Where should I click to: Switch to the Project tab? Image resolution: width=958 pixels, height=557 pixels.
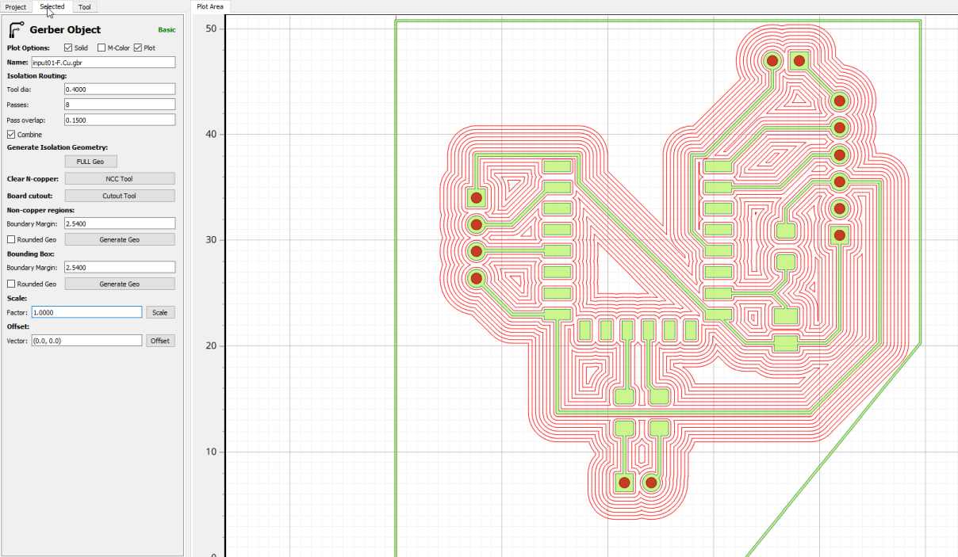(16, 7)
